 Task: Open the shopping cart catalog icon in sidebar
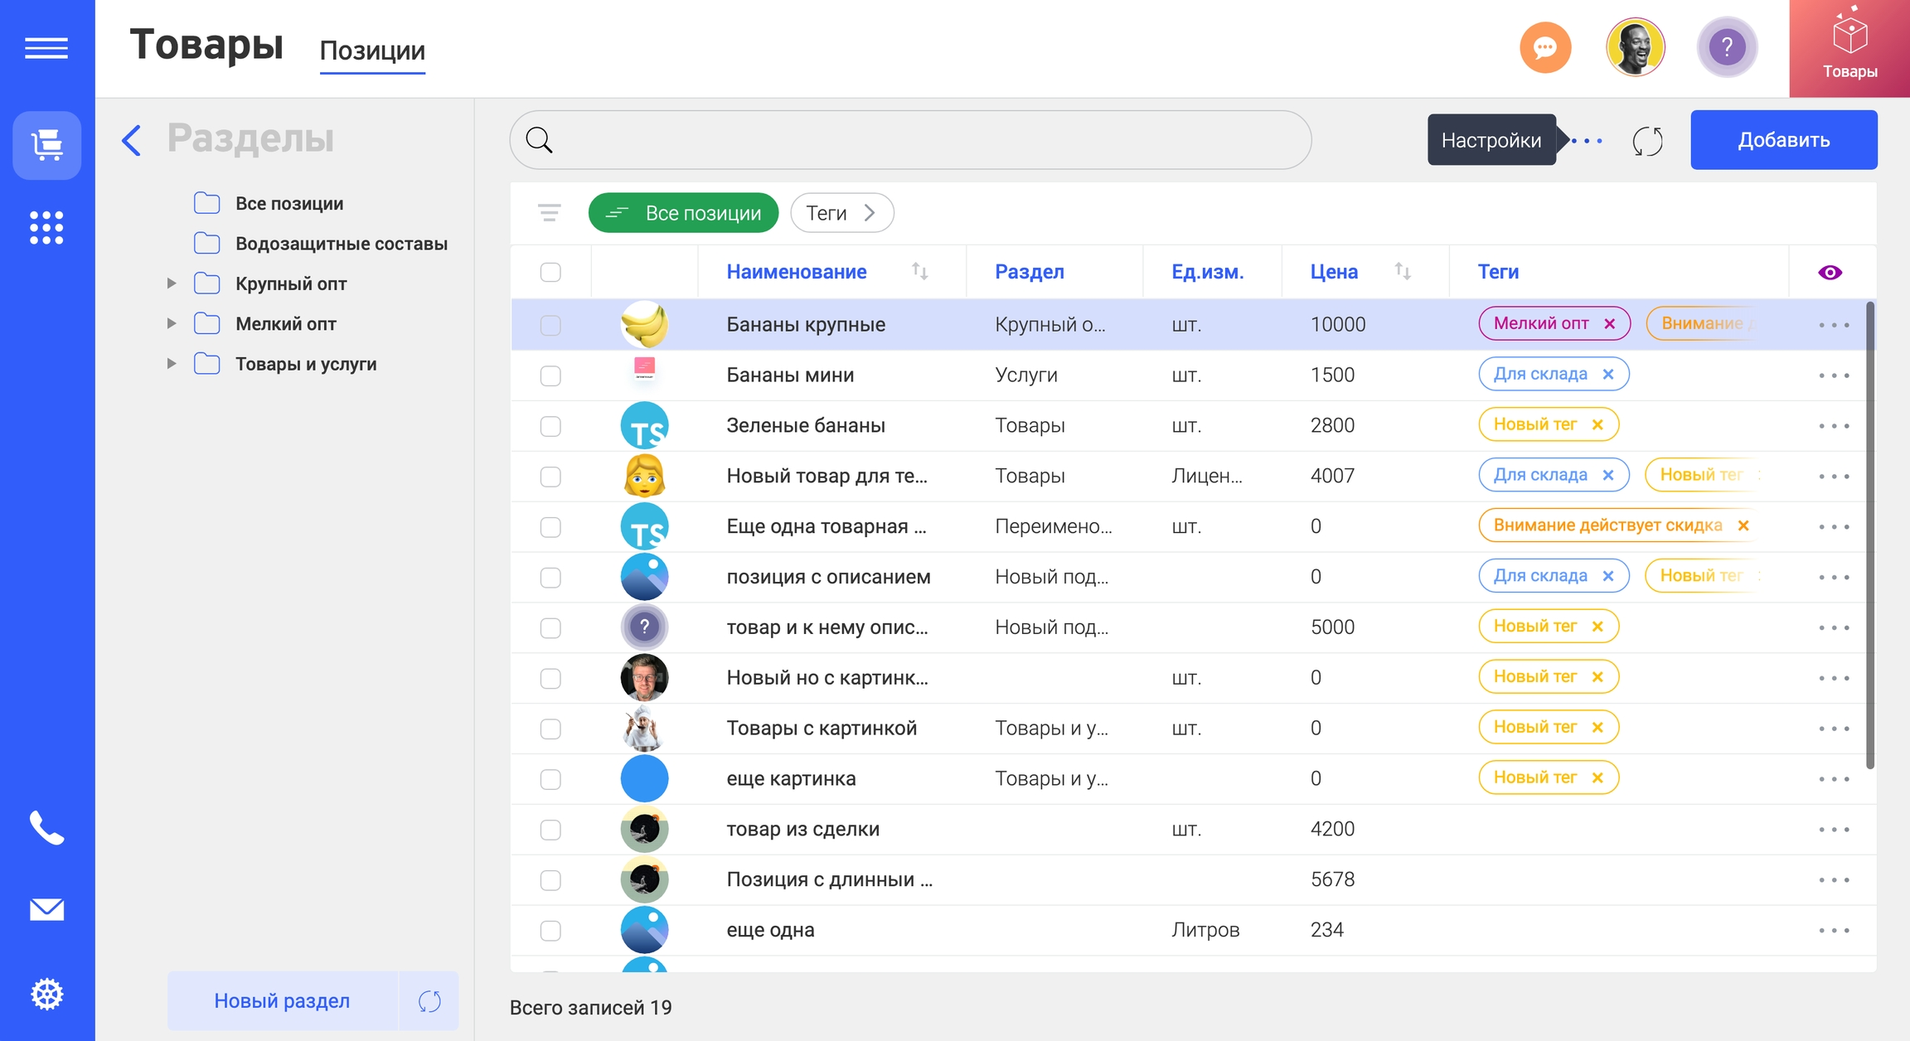[46, 146]
